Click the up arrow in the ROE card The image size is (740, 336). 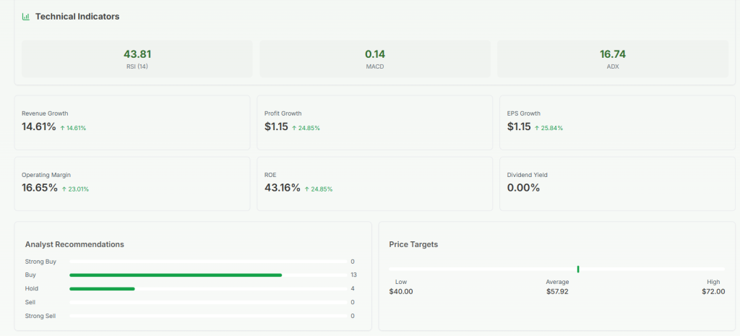307,189
